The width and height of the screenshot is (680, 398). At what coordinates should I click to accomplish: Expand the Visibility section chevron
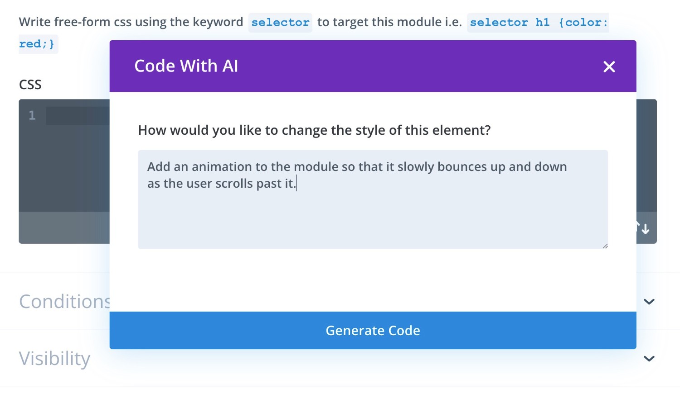[649, 359]
